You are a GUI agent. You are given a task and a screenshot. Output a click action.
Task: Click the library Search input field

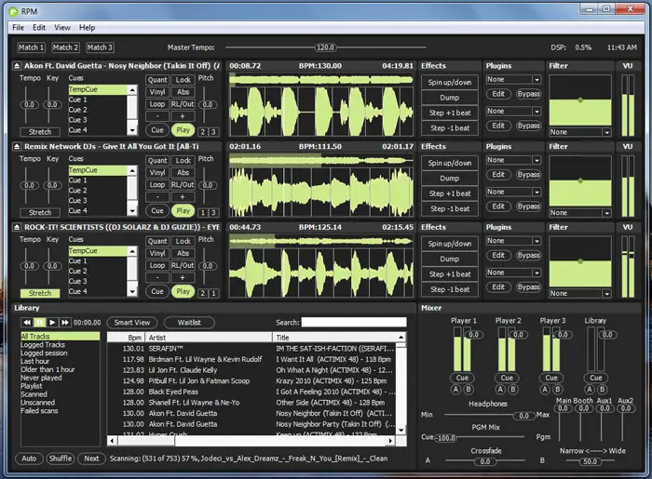354,323
